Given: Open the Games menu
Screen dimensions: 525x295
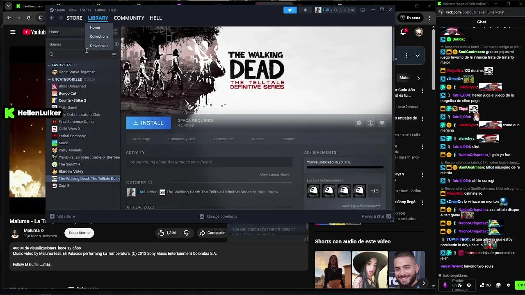Looking at the screenshot, I should coord(100,10).
